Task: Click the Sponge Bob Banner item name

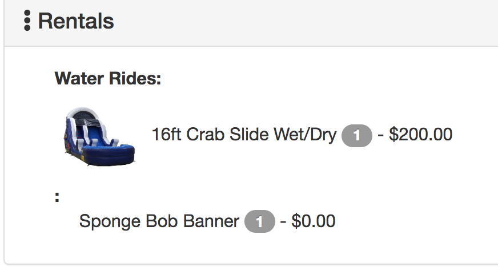Action: (159, 221)
